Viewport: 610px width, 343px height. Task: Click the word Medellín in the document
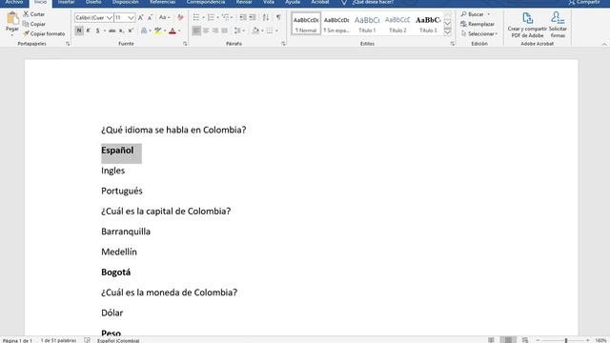tap(119, 252)
